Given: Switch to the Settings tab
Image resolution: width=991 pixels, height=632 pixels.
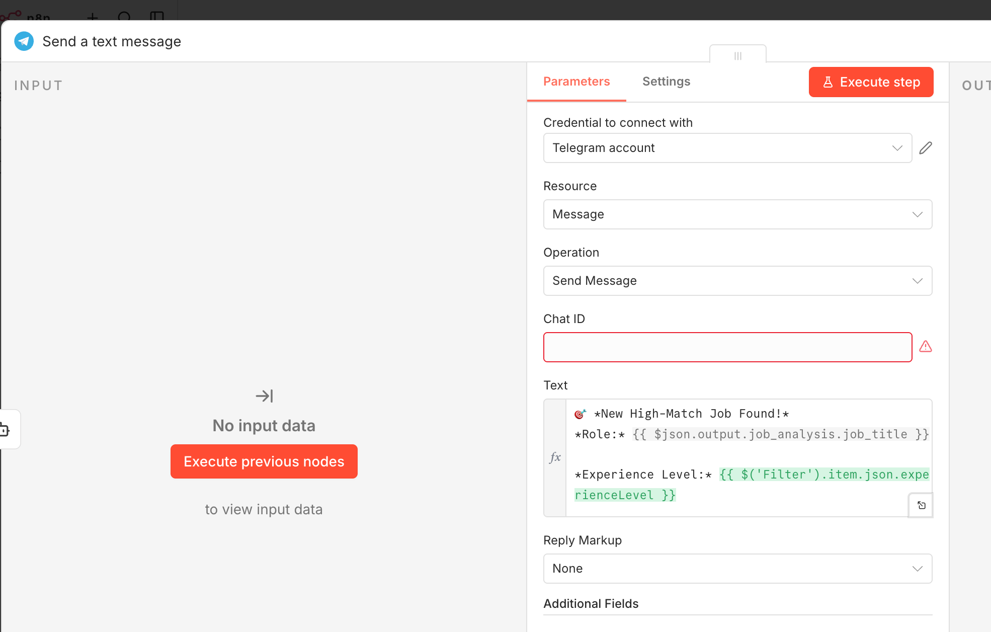Looking at the screenshot, I should pyautogui.click(x=666, y=82).
